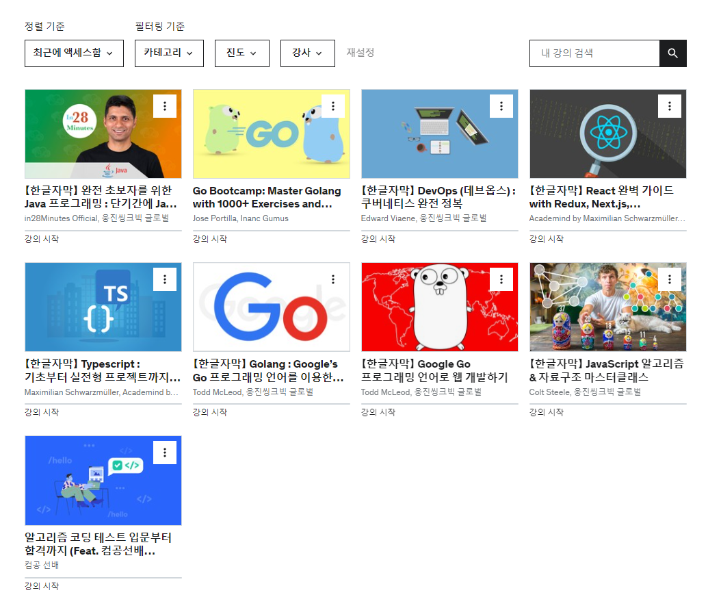721x610 pixels.
Task: Open options menu on the Java course card
Action: click(x=165, y=106)
